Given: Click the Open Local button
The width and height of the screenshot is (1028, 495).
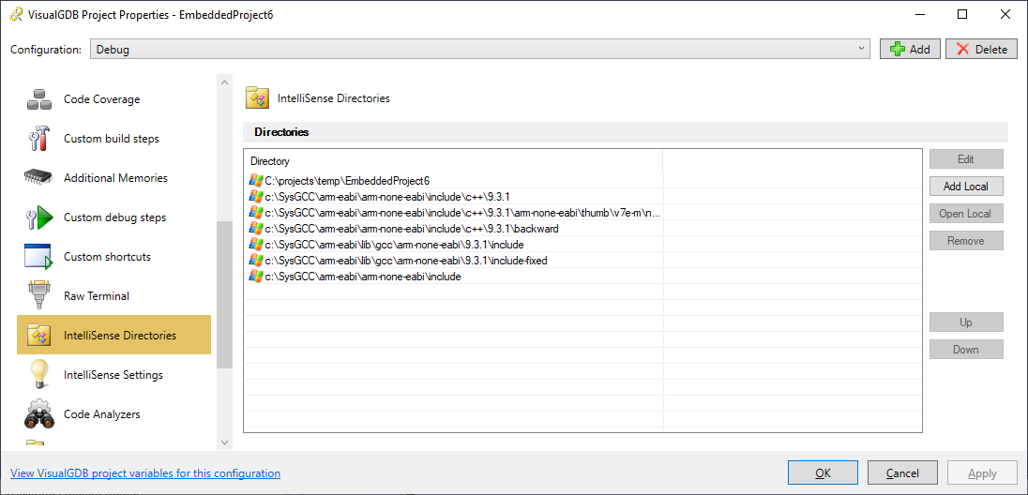Looking at the screenshot, I should [x=966, y=214].
